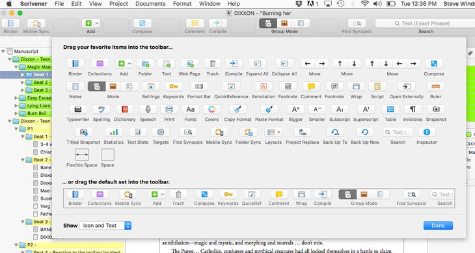The image size is (475, 253).
Task: Pick the Typewriter icon
Action: (x=78, y=109)
